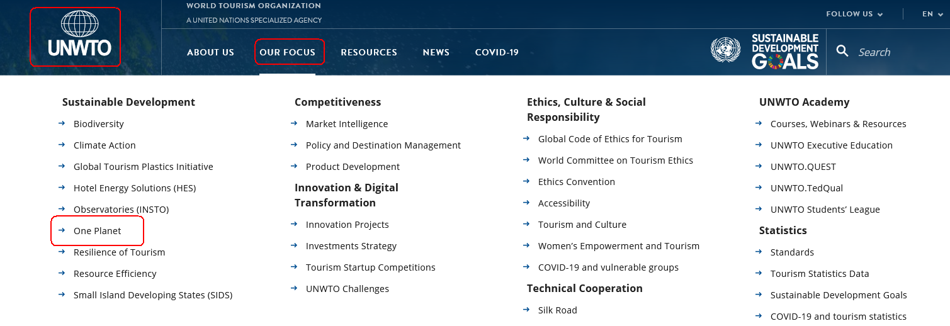Open UNWTO Students' League link
The height and width of the screenshot is (326, 950).
pyautogui.click(x=825, y=210)
